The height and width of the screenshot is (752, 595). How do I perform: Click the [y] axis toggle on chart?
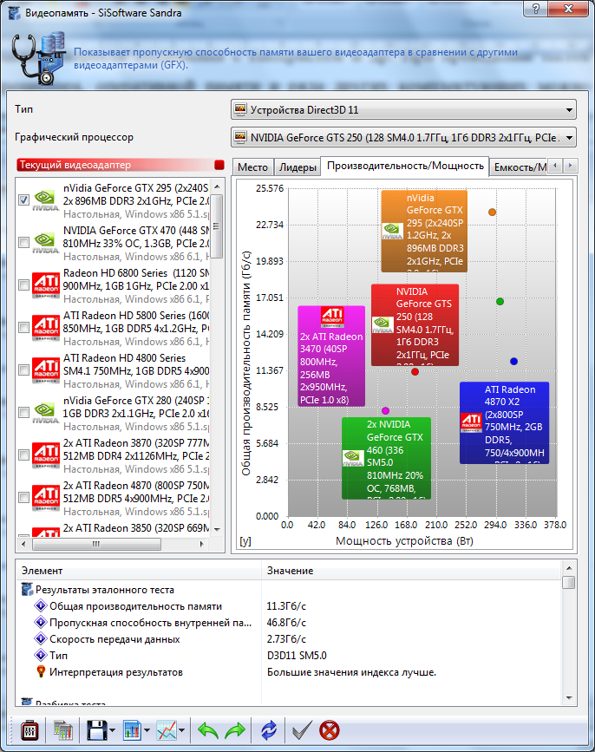point(245,540)
